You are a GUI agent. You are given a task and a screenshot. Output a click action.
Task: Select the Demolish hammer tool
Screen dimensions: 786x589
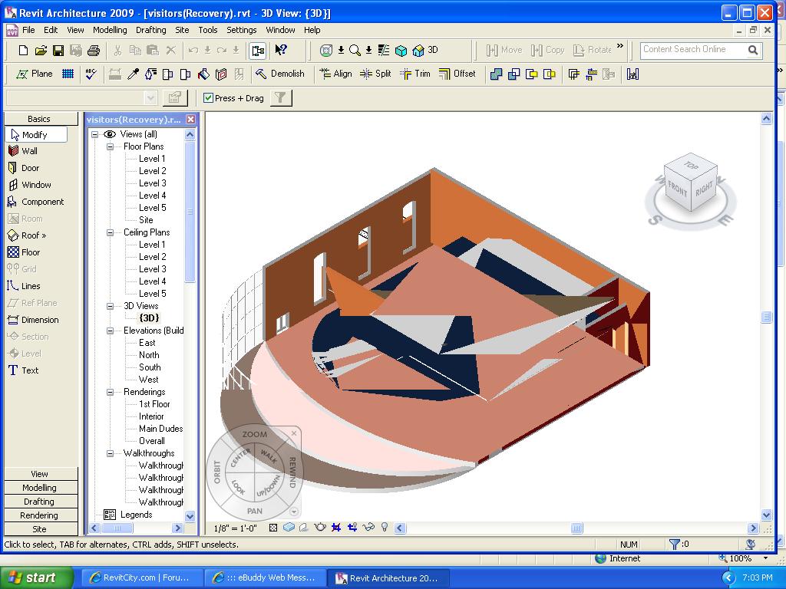coord(280,74)
